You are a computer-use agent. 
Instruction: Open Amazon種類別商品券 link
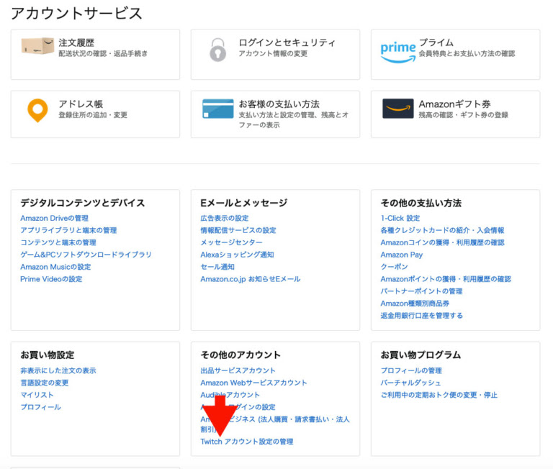[x=415, y=304]
